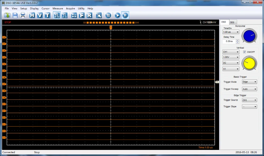Open the CH1 channel select dropdown
This screenshot has width=264, height=156.
[x=231, y=52]
